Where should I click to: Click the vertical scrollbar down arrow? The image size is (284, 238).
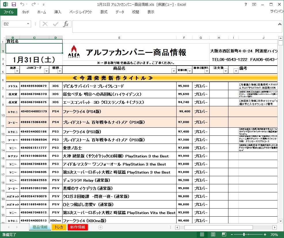(281, 221)
